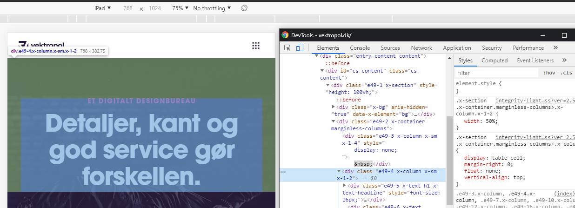The image size is (575, 208).
Task: Show more DevTools tabs with chevrons
Action: 555,47
